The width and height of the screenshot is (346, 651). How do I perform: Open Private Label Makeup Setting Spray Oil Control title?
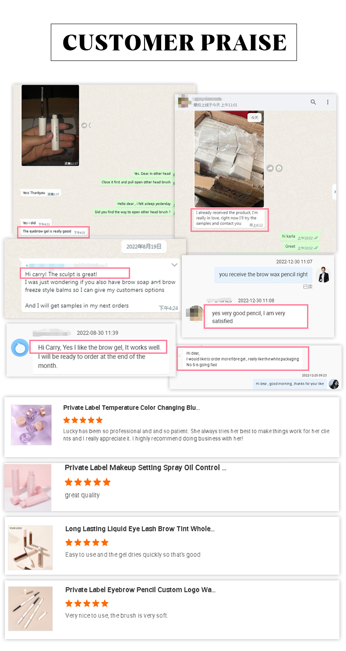pyautogui.click(x=145, y=468)
